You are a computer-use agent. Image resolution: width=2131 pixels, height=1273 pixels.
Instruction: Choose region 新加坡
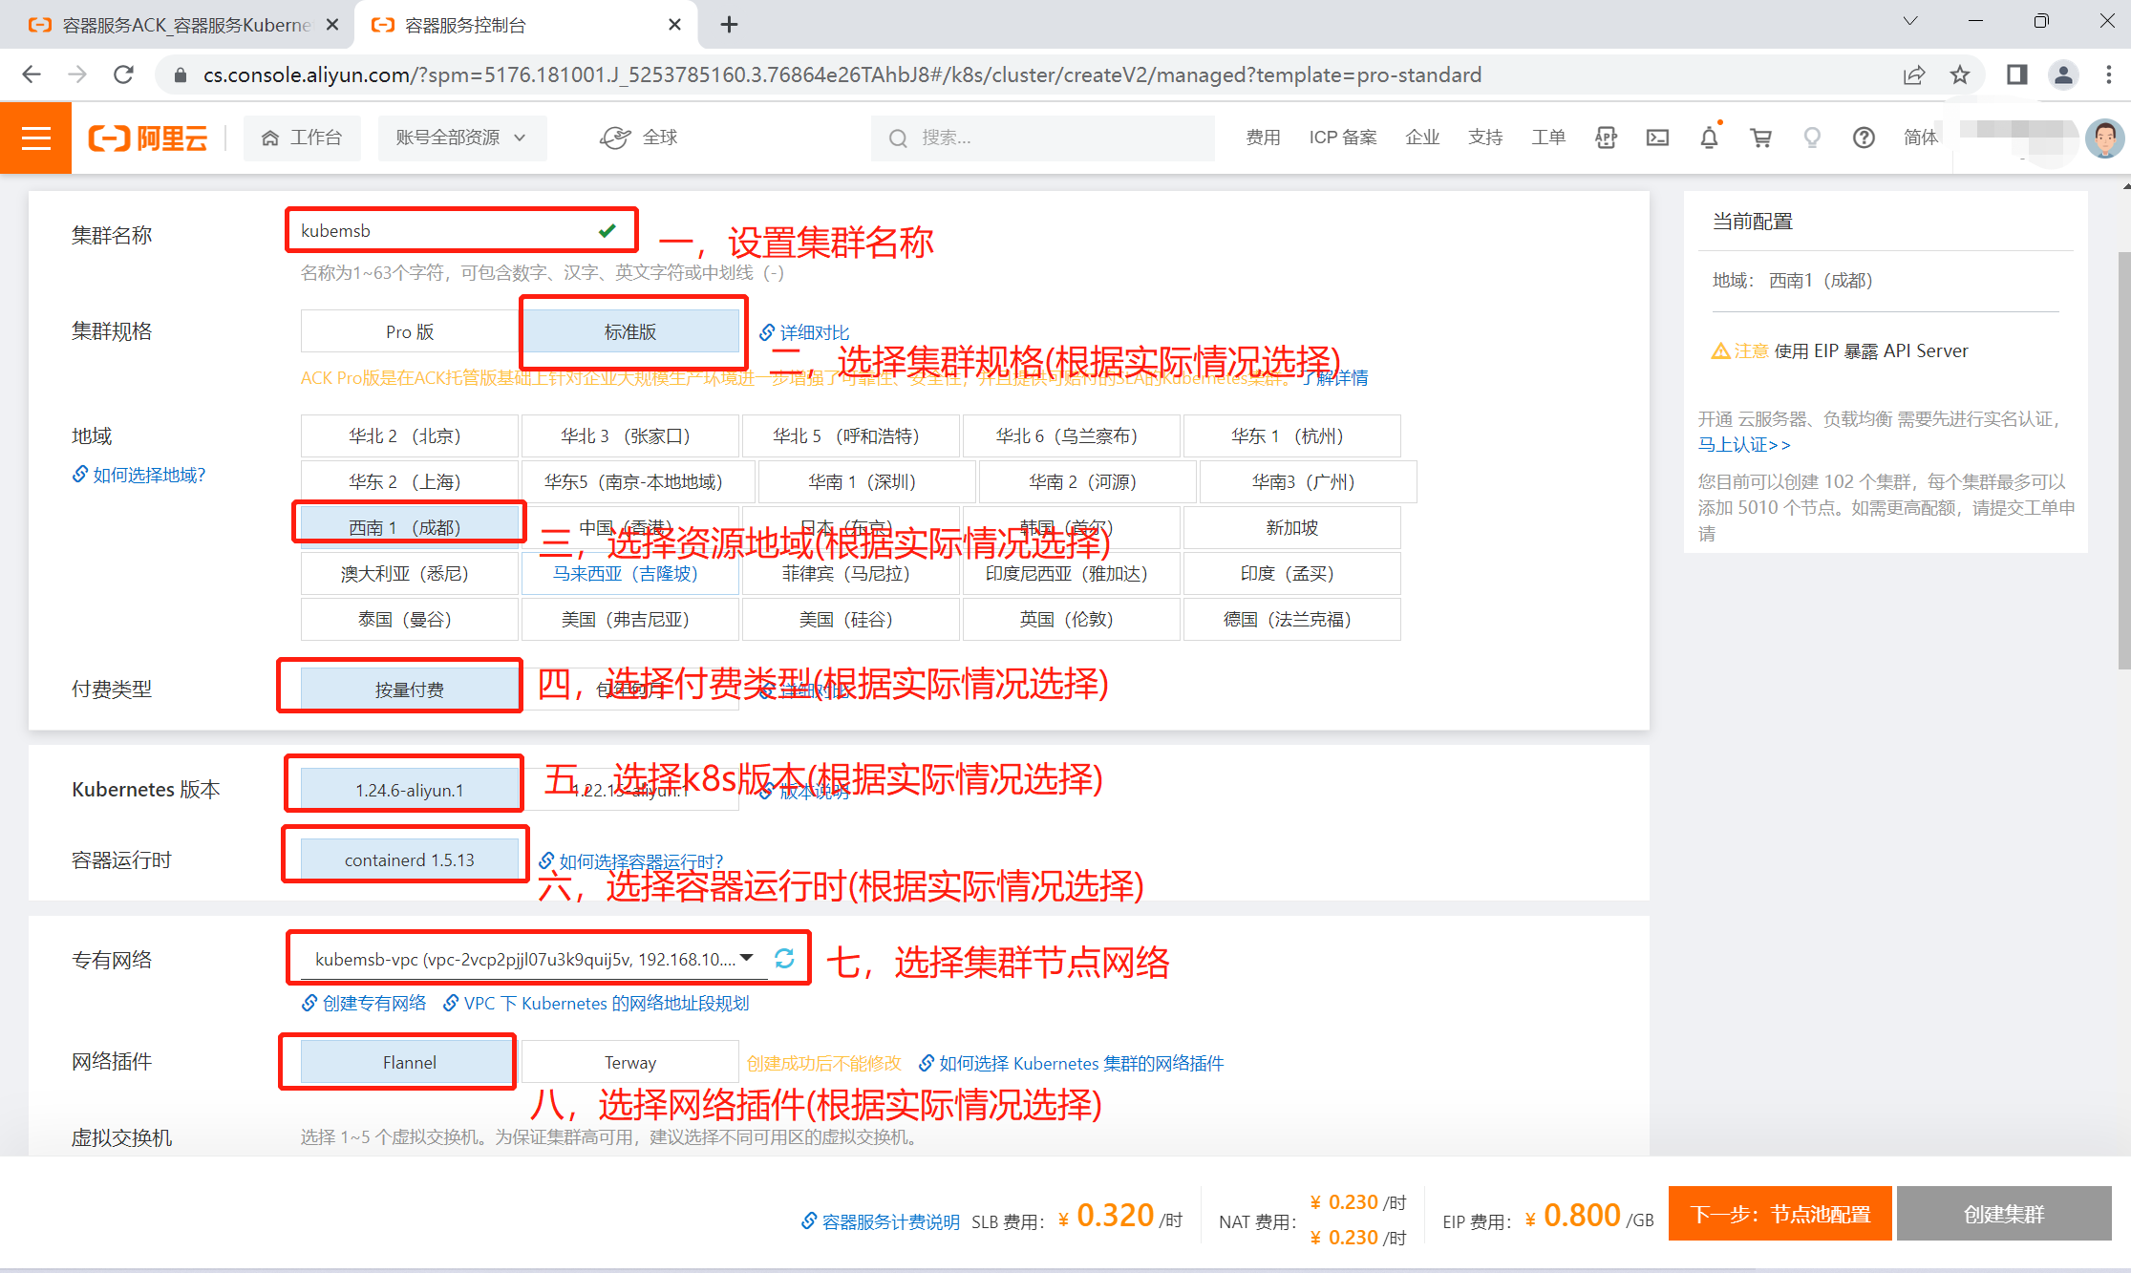pos(1292,528)
